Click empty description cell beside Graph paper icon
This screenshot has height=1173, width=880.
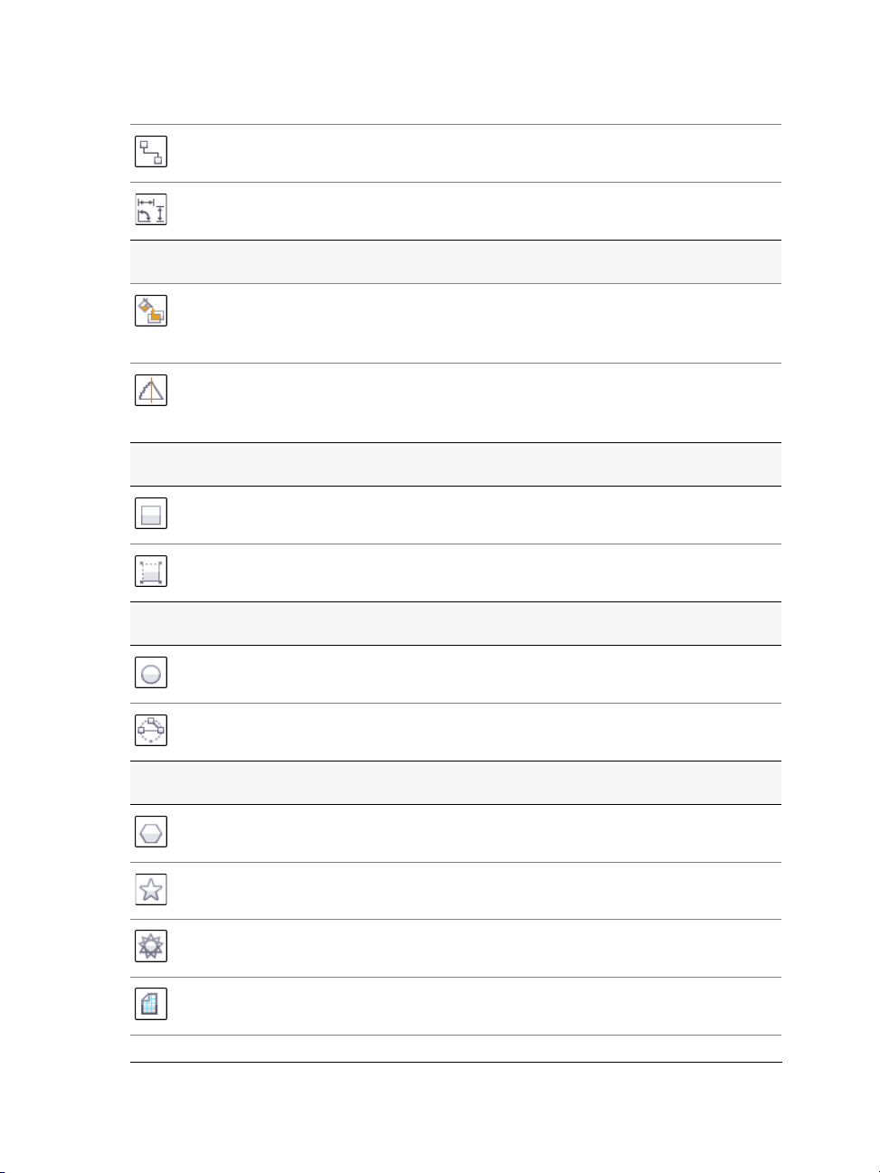click(x=477, y=1007)
